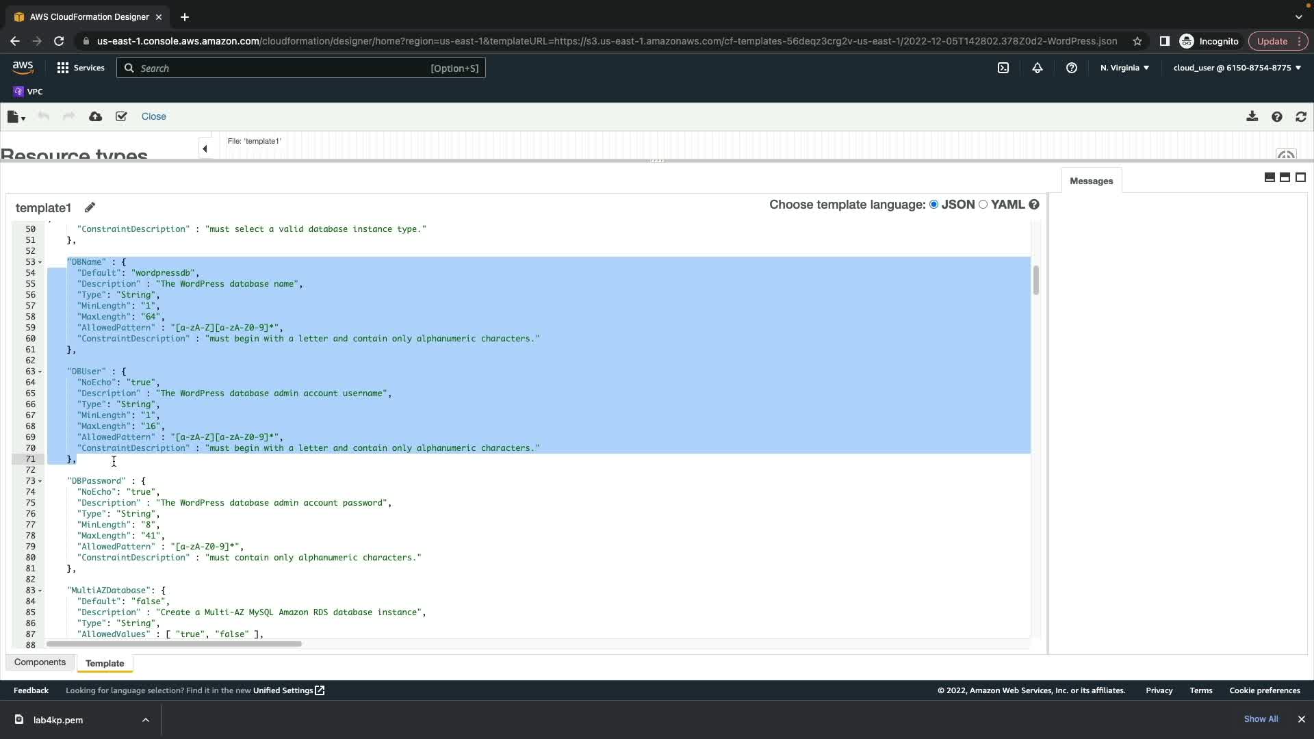Click the pencil icon to rename template1
Screen dimensions: 1314x739
[x=90, y=207]
